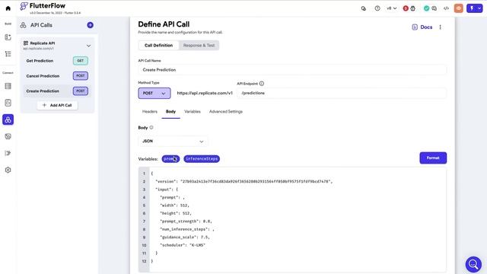Run the project with lightning button
The height and width of the screenshot is (274, 487).
point(472,8)
